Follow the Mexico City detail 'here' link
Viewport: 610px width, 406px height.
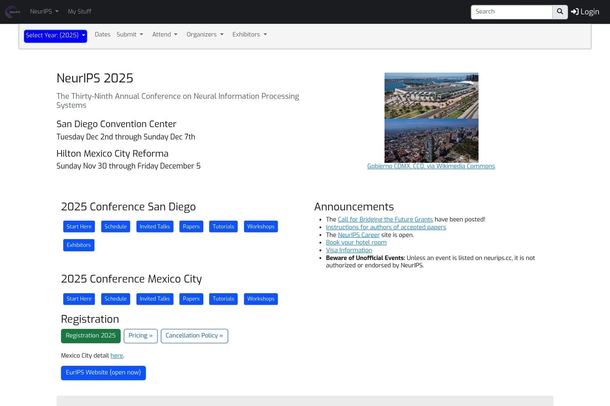click(117, 356)
